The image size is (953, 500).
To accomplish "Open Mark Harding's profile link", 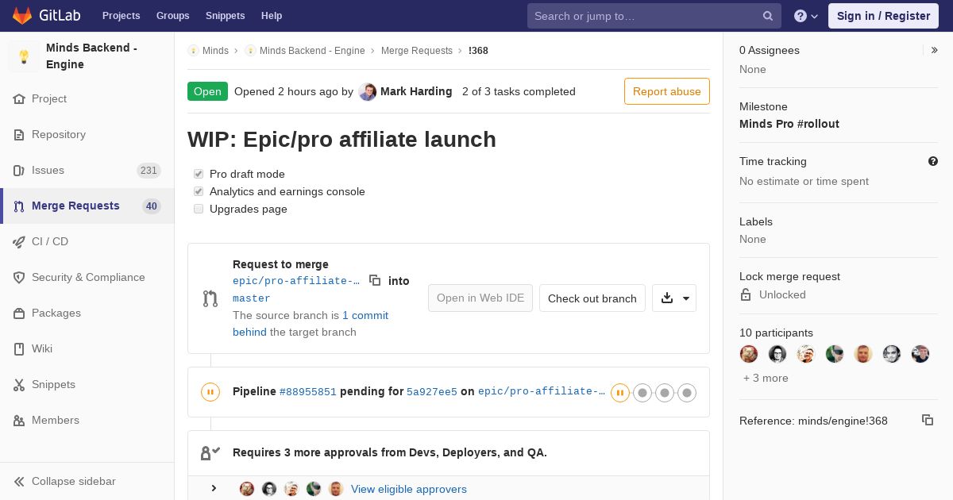I will [415, 91].
